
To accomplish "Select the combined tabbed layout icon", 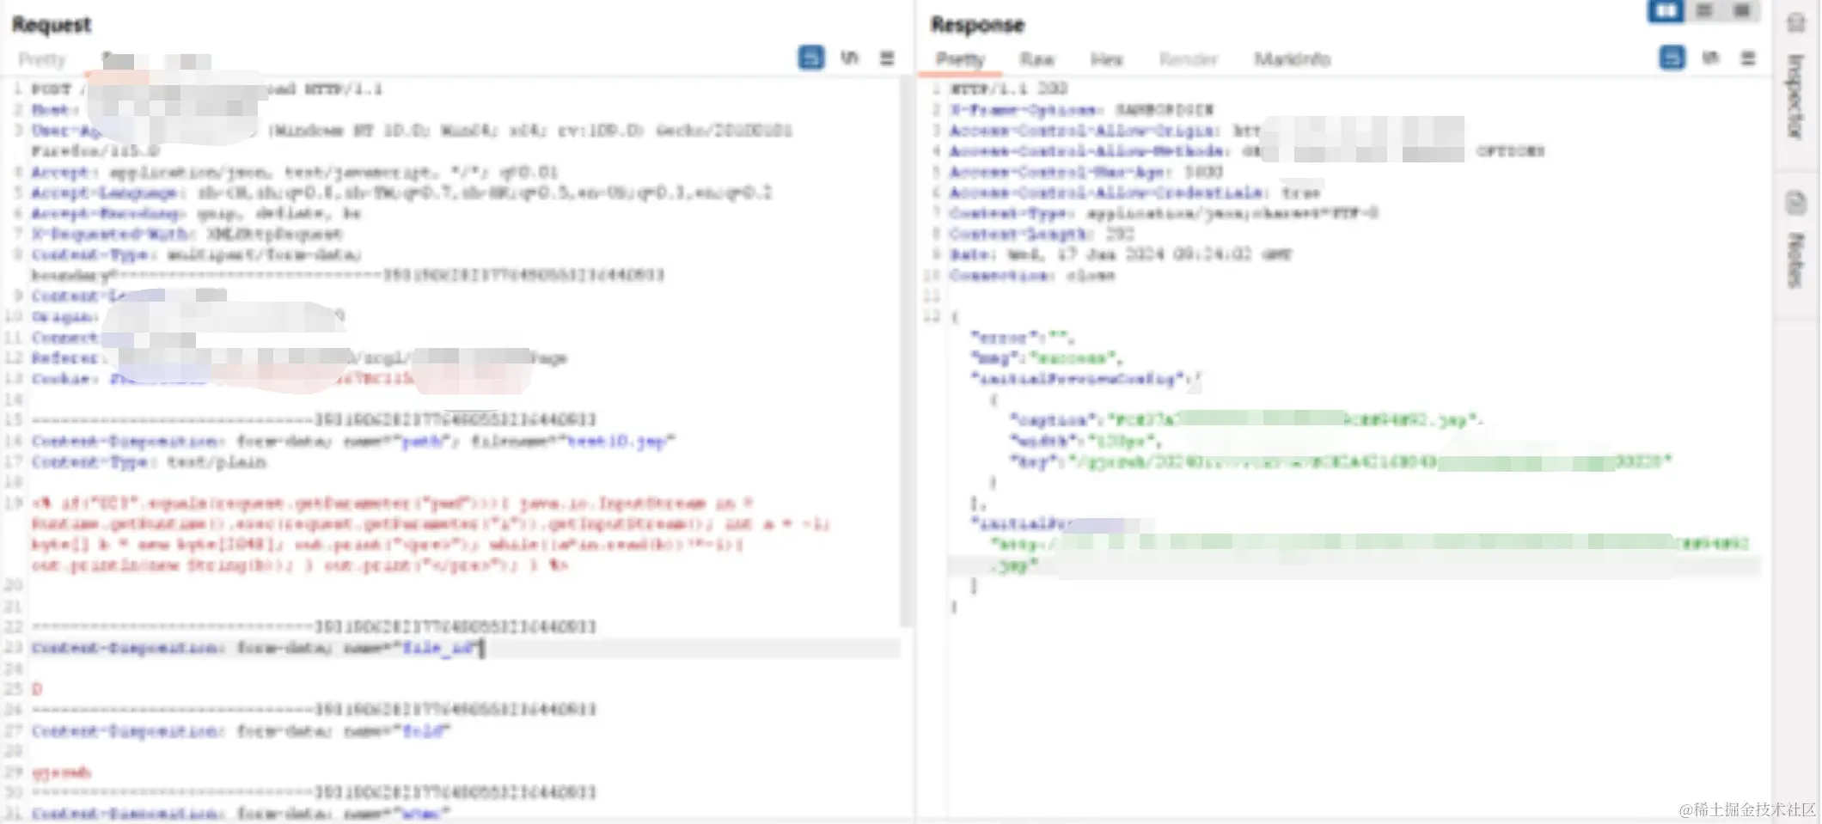I will pyautogui.click(x=1742, y=10).
